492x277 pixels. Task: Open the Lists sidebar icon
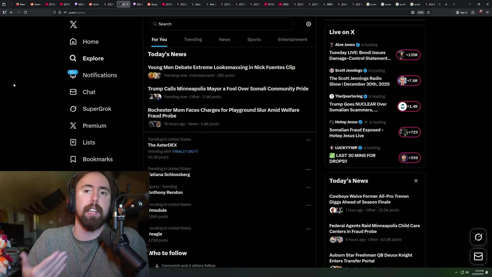(73, 142)
